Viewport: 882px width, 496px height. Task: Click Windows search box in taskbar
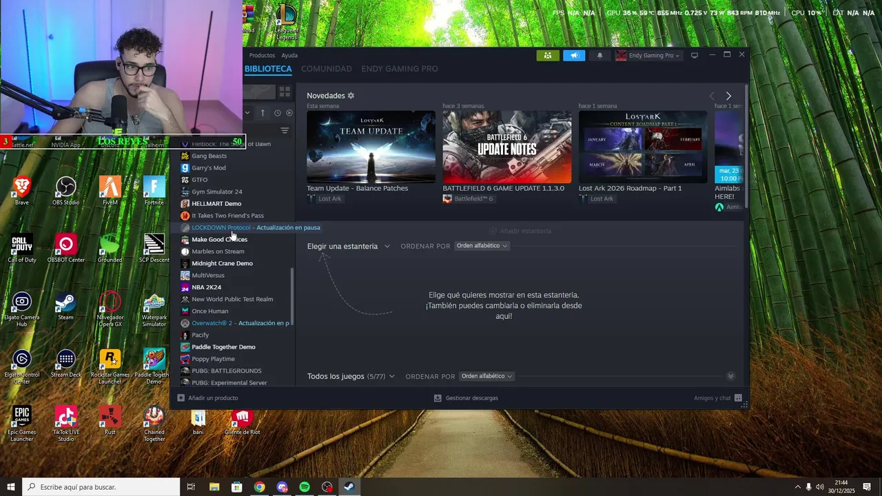click(101, 487)
